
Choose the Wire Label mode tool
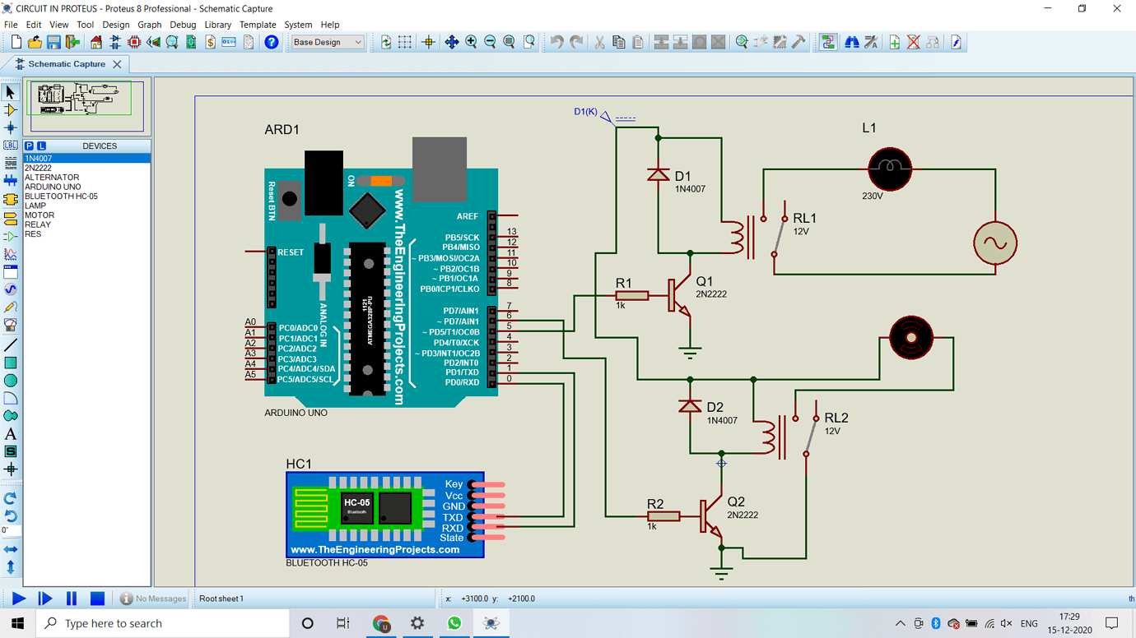point(11,146)
